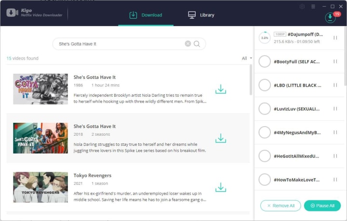Open the hamburger menu in title bar
This screenshot has width=347, height=221.
pyautogui.click(x=313, y=7)
